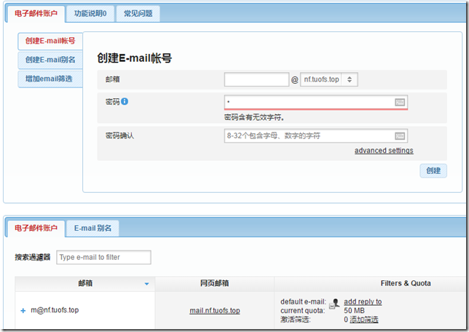Sort mailbox column using the arrow
The width and height of the screenshot is (469, 332).
click(146, 284)
